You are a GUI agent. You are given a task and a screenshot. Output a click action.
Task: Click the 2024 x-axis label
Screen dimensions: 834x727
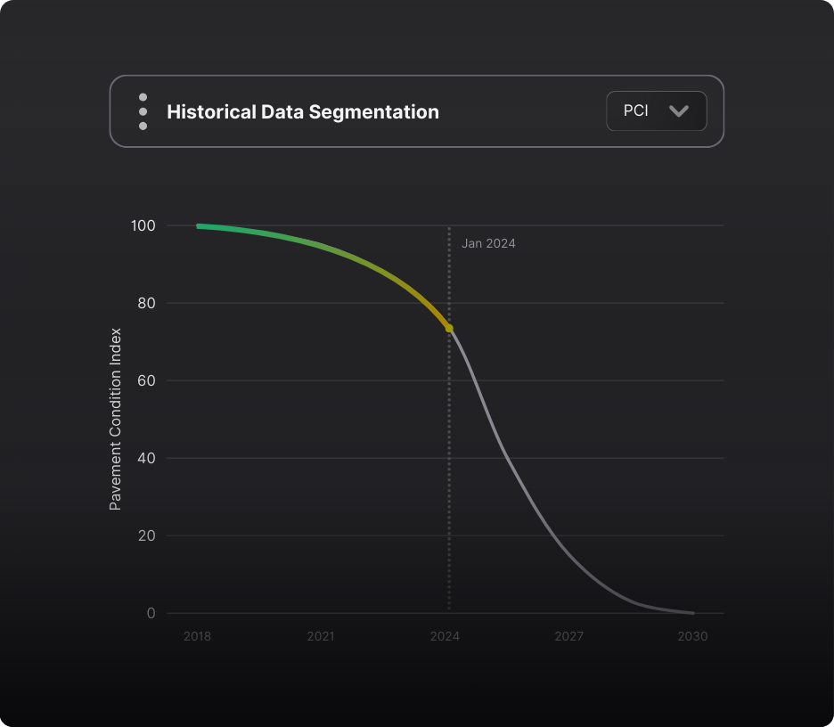[446, 636]
